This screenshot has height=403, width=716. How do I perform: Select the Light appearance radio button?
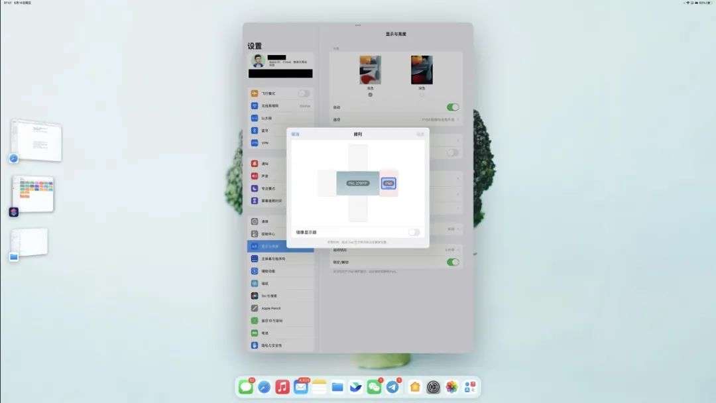(x=370, y=95)
